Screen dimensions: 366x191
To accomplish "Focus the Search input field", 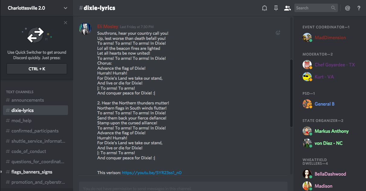I will pos(313,8).
